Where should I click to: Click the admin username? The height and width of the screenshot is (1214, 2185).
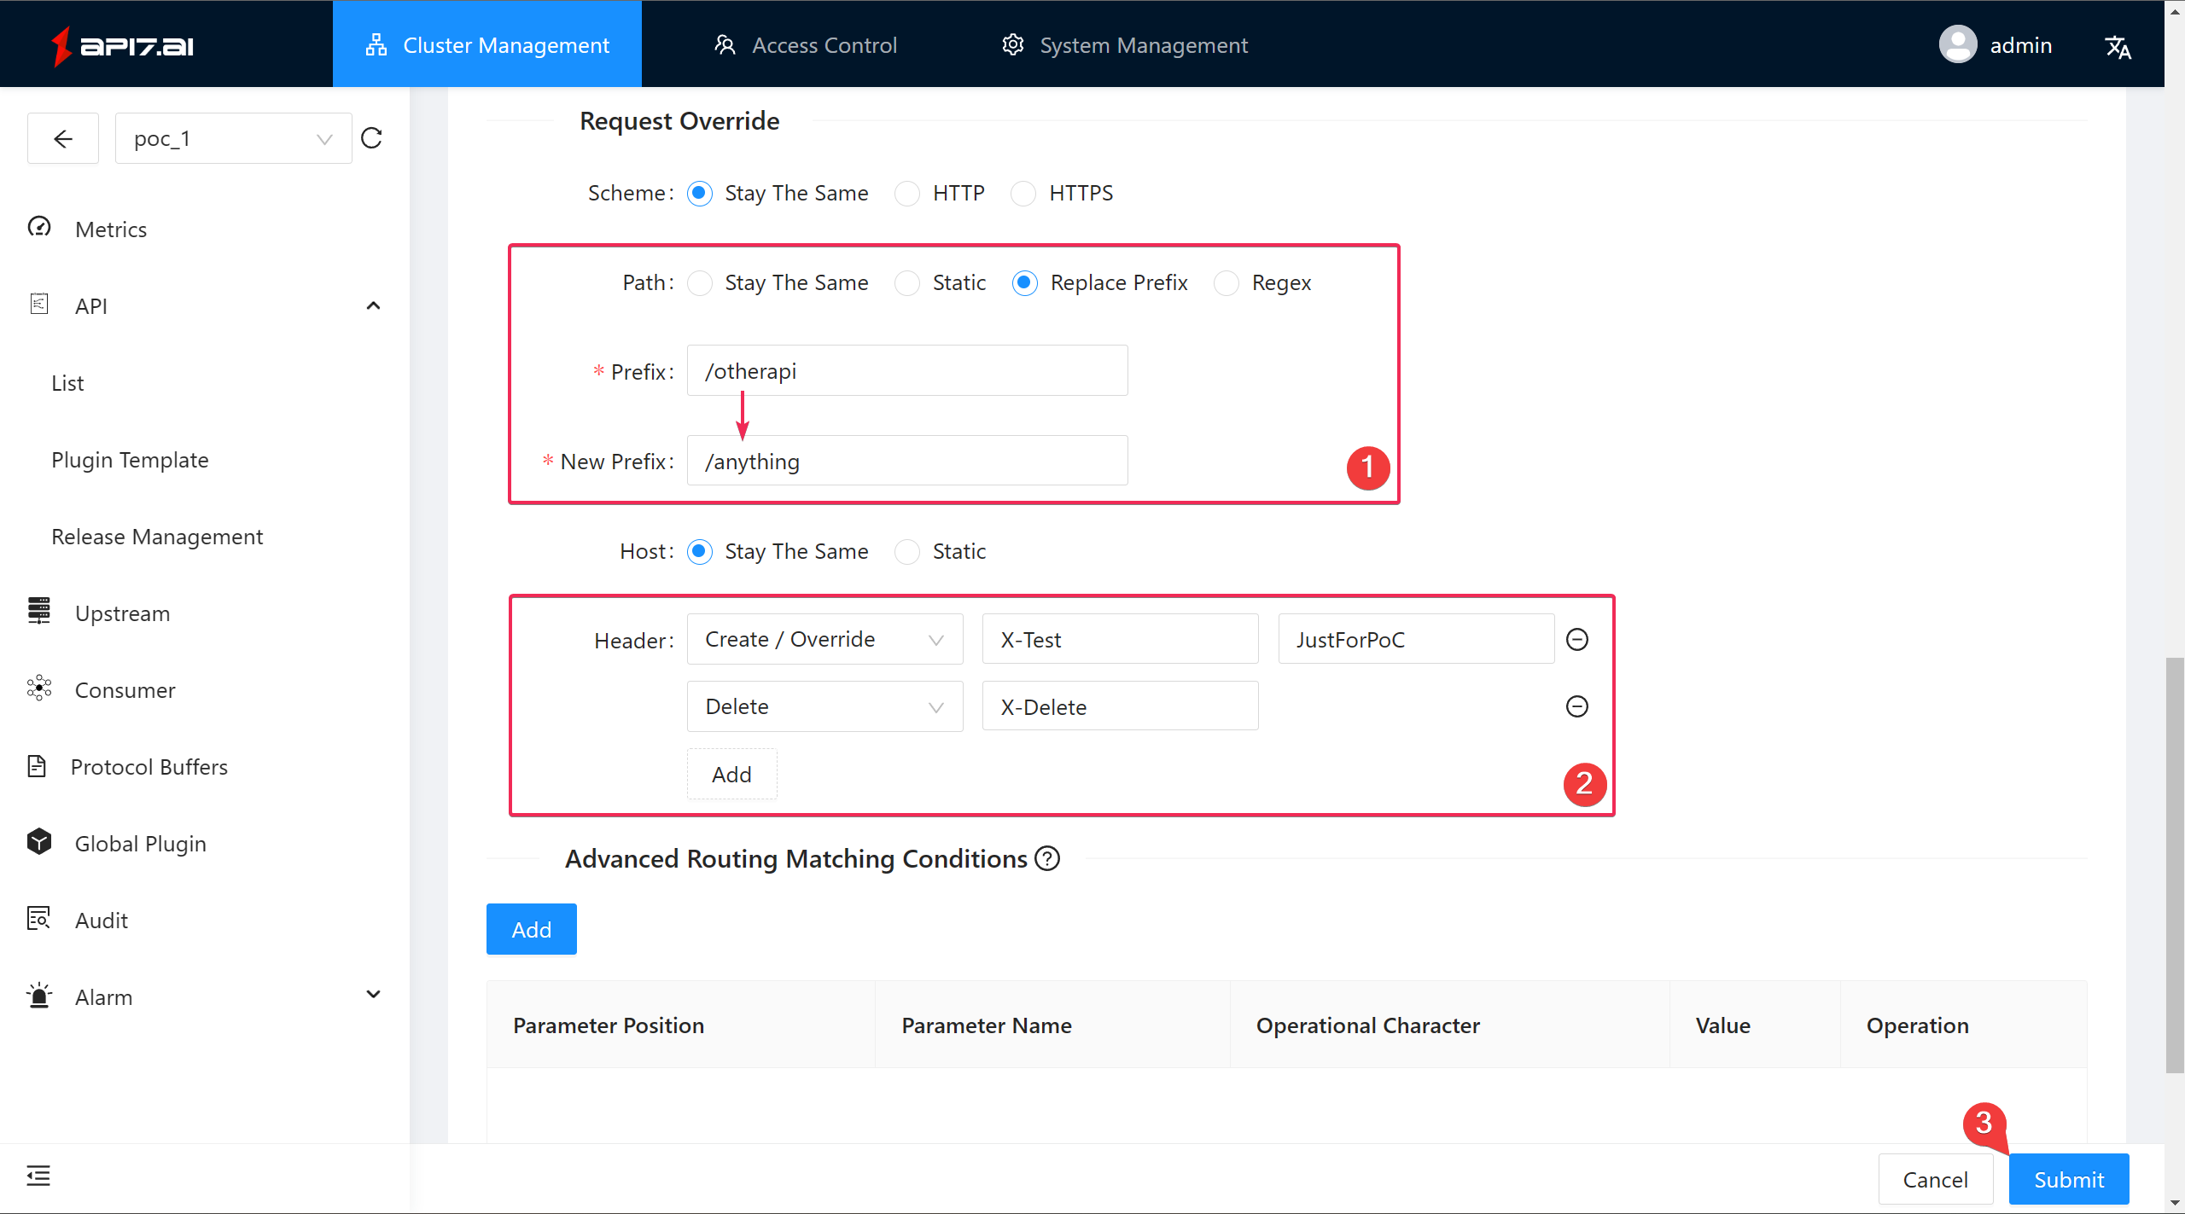coord(2020,45)
